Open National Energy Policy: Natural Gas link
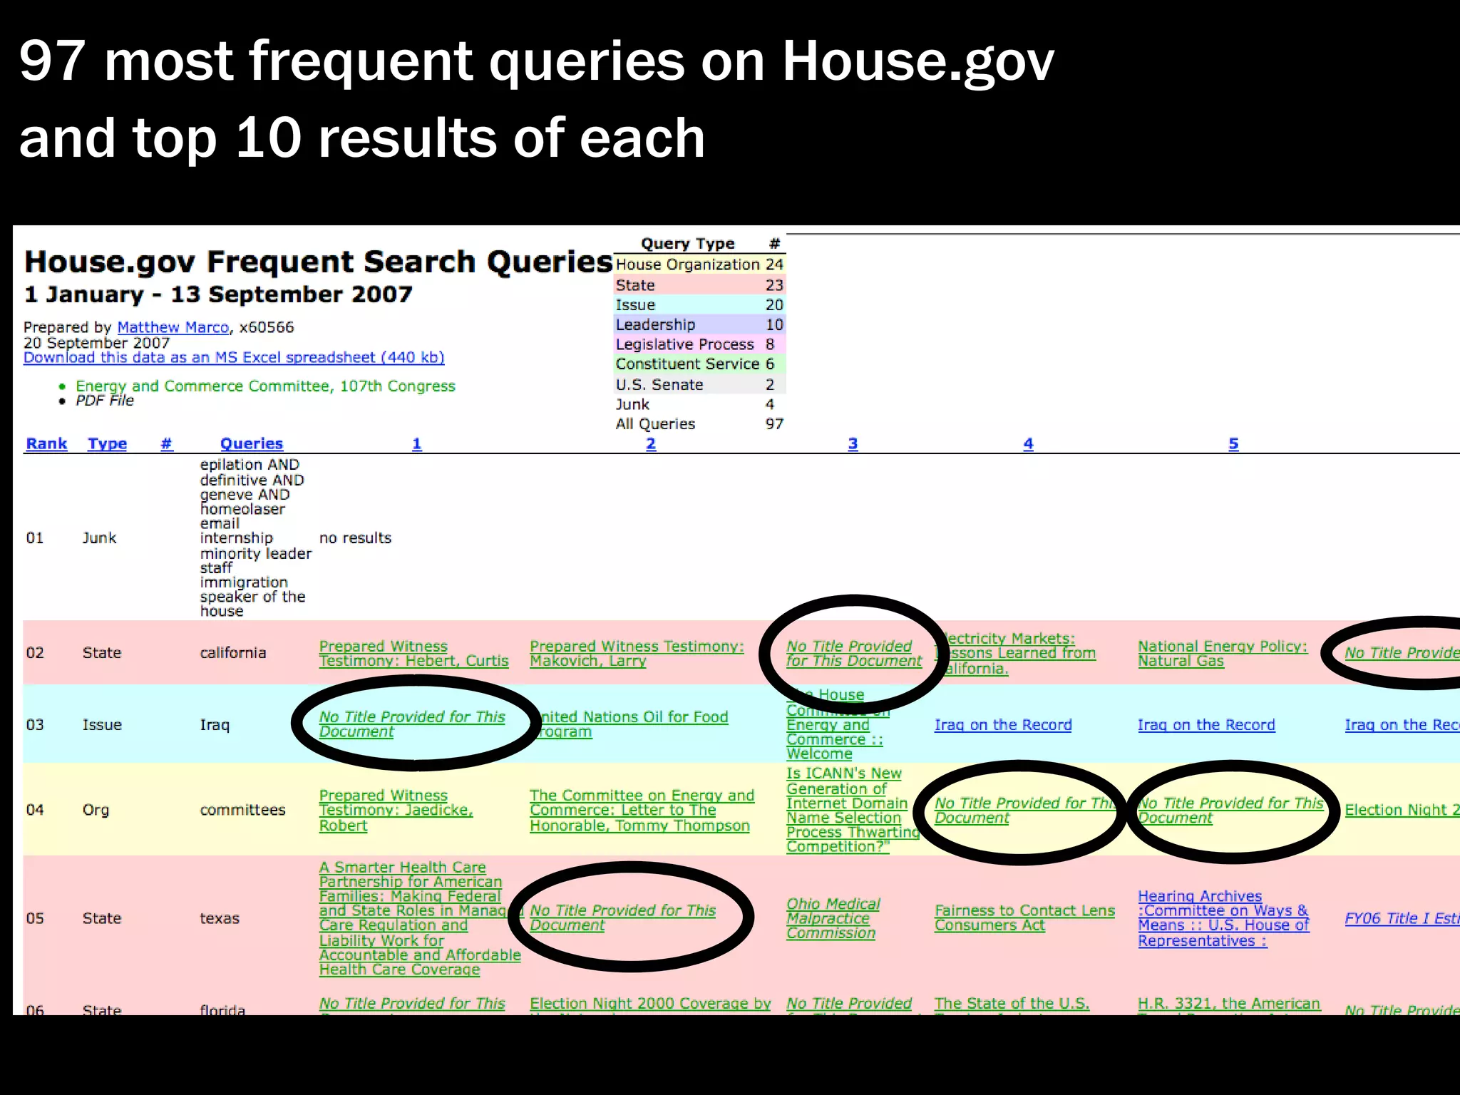 (x=1223, y=653)
